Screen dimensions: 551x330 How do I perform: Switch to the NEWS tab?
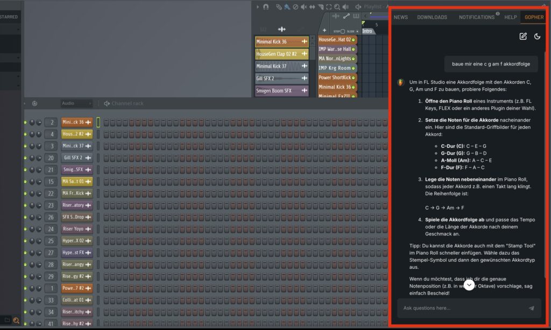tap(400, 17)
